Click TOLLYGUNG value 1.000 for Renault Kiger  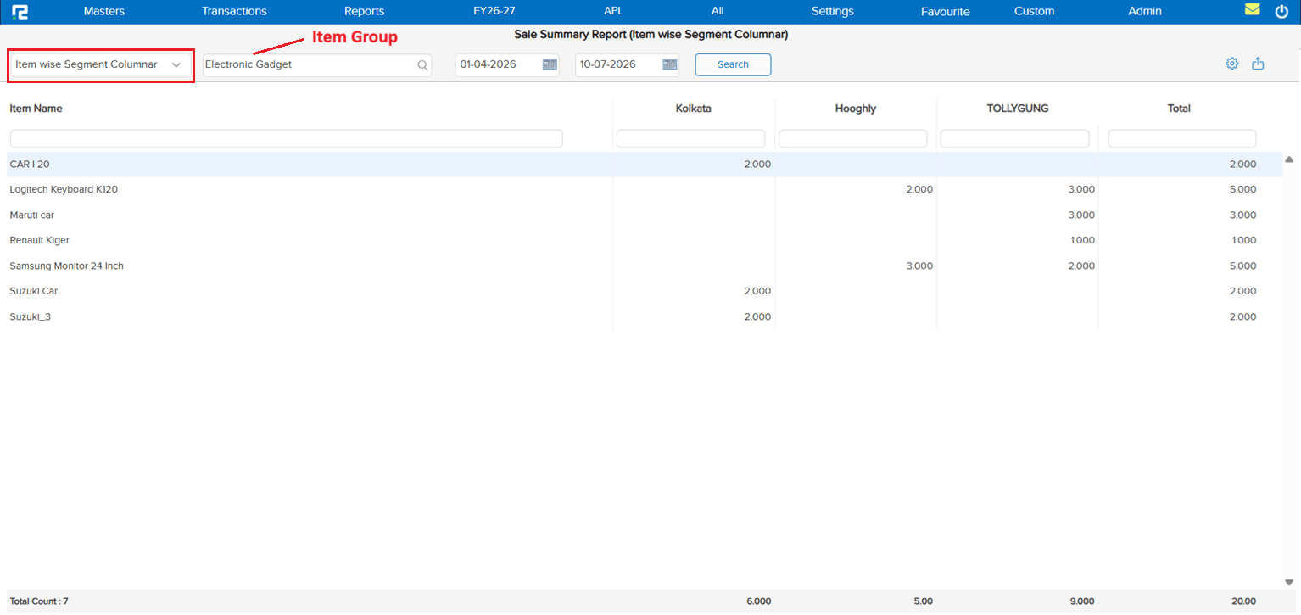point(1082,240)
